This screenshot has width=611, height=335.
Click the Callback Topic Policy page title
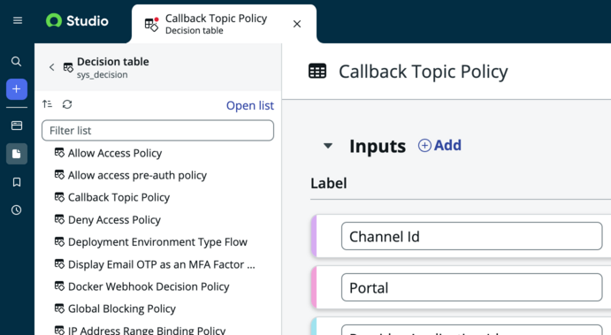coord(424,72)
